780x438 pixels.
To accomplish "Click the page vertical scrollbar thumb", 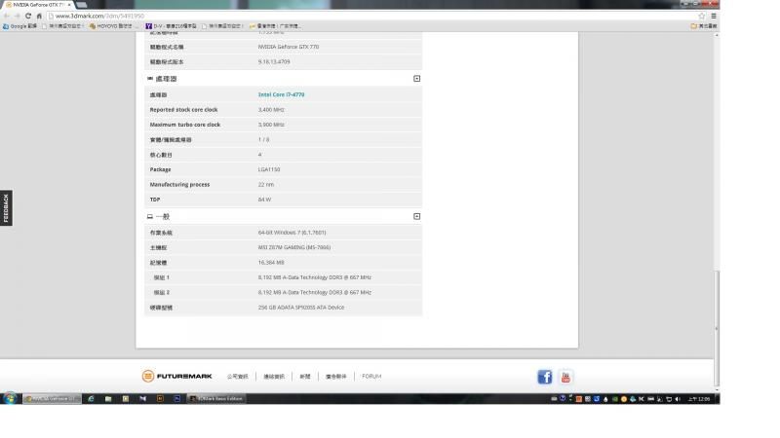I will point(717,328).
